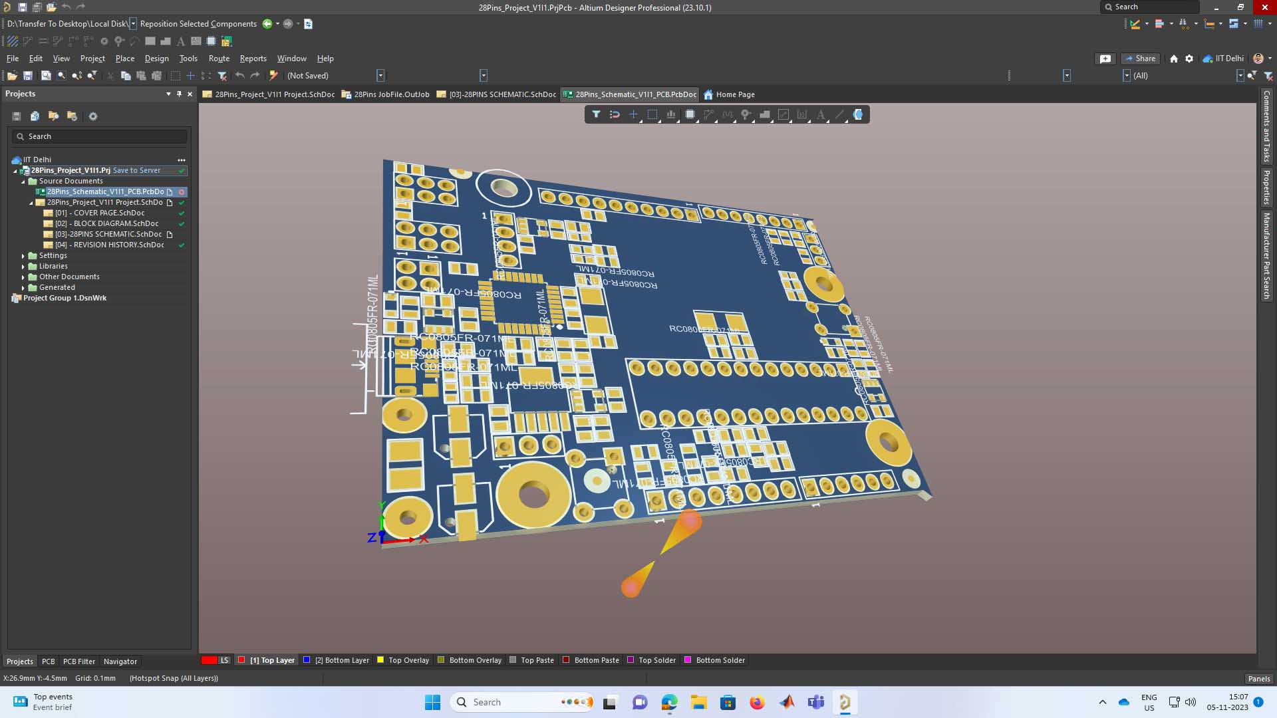Expand the Libraries folder in project tree
1277x718 pixels.
(x=23, y=267)
